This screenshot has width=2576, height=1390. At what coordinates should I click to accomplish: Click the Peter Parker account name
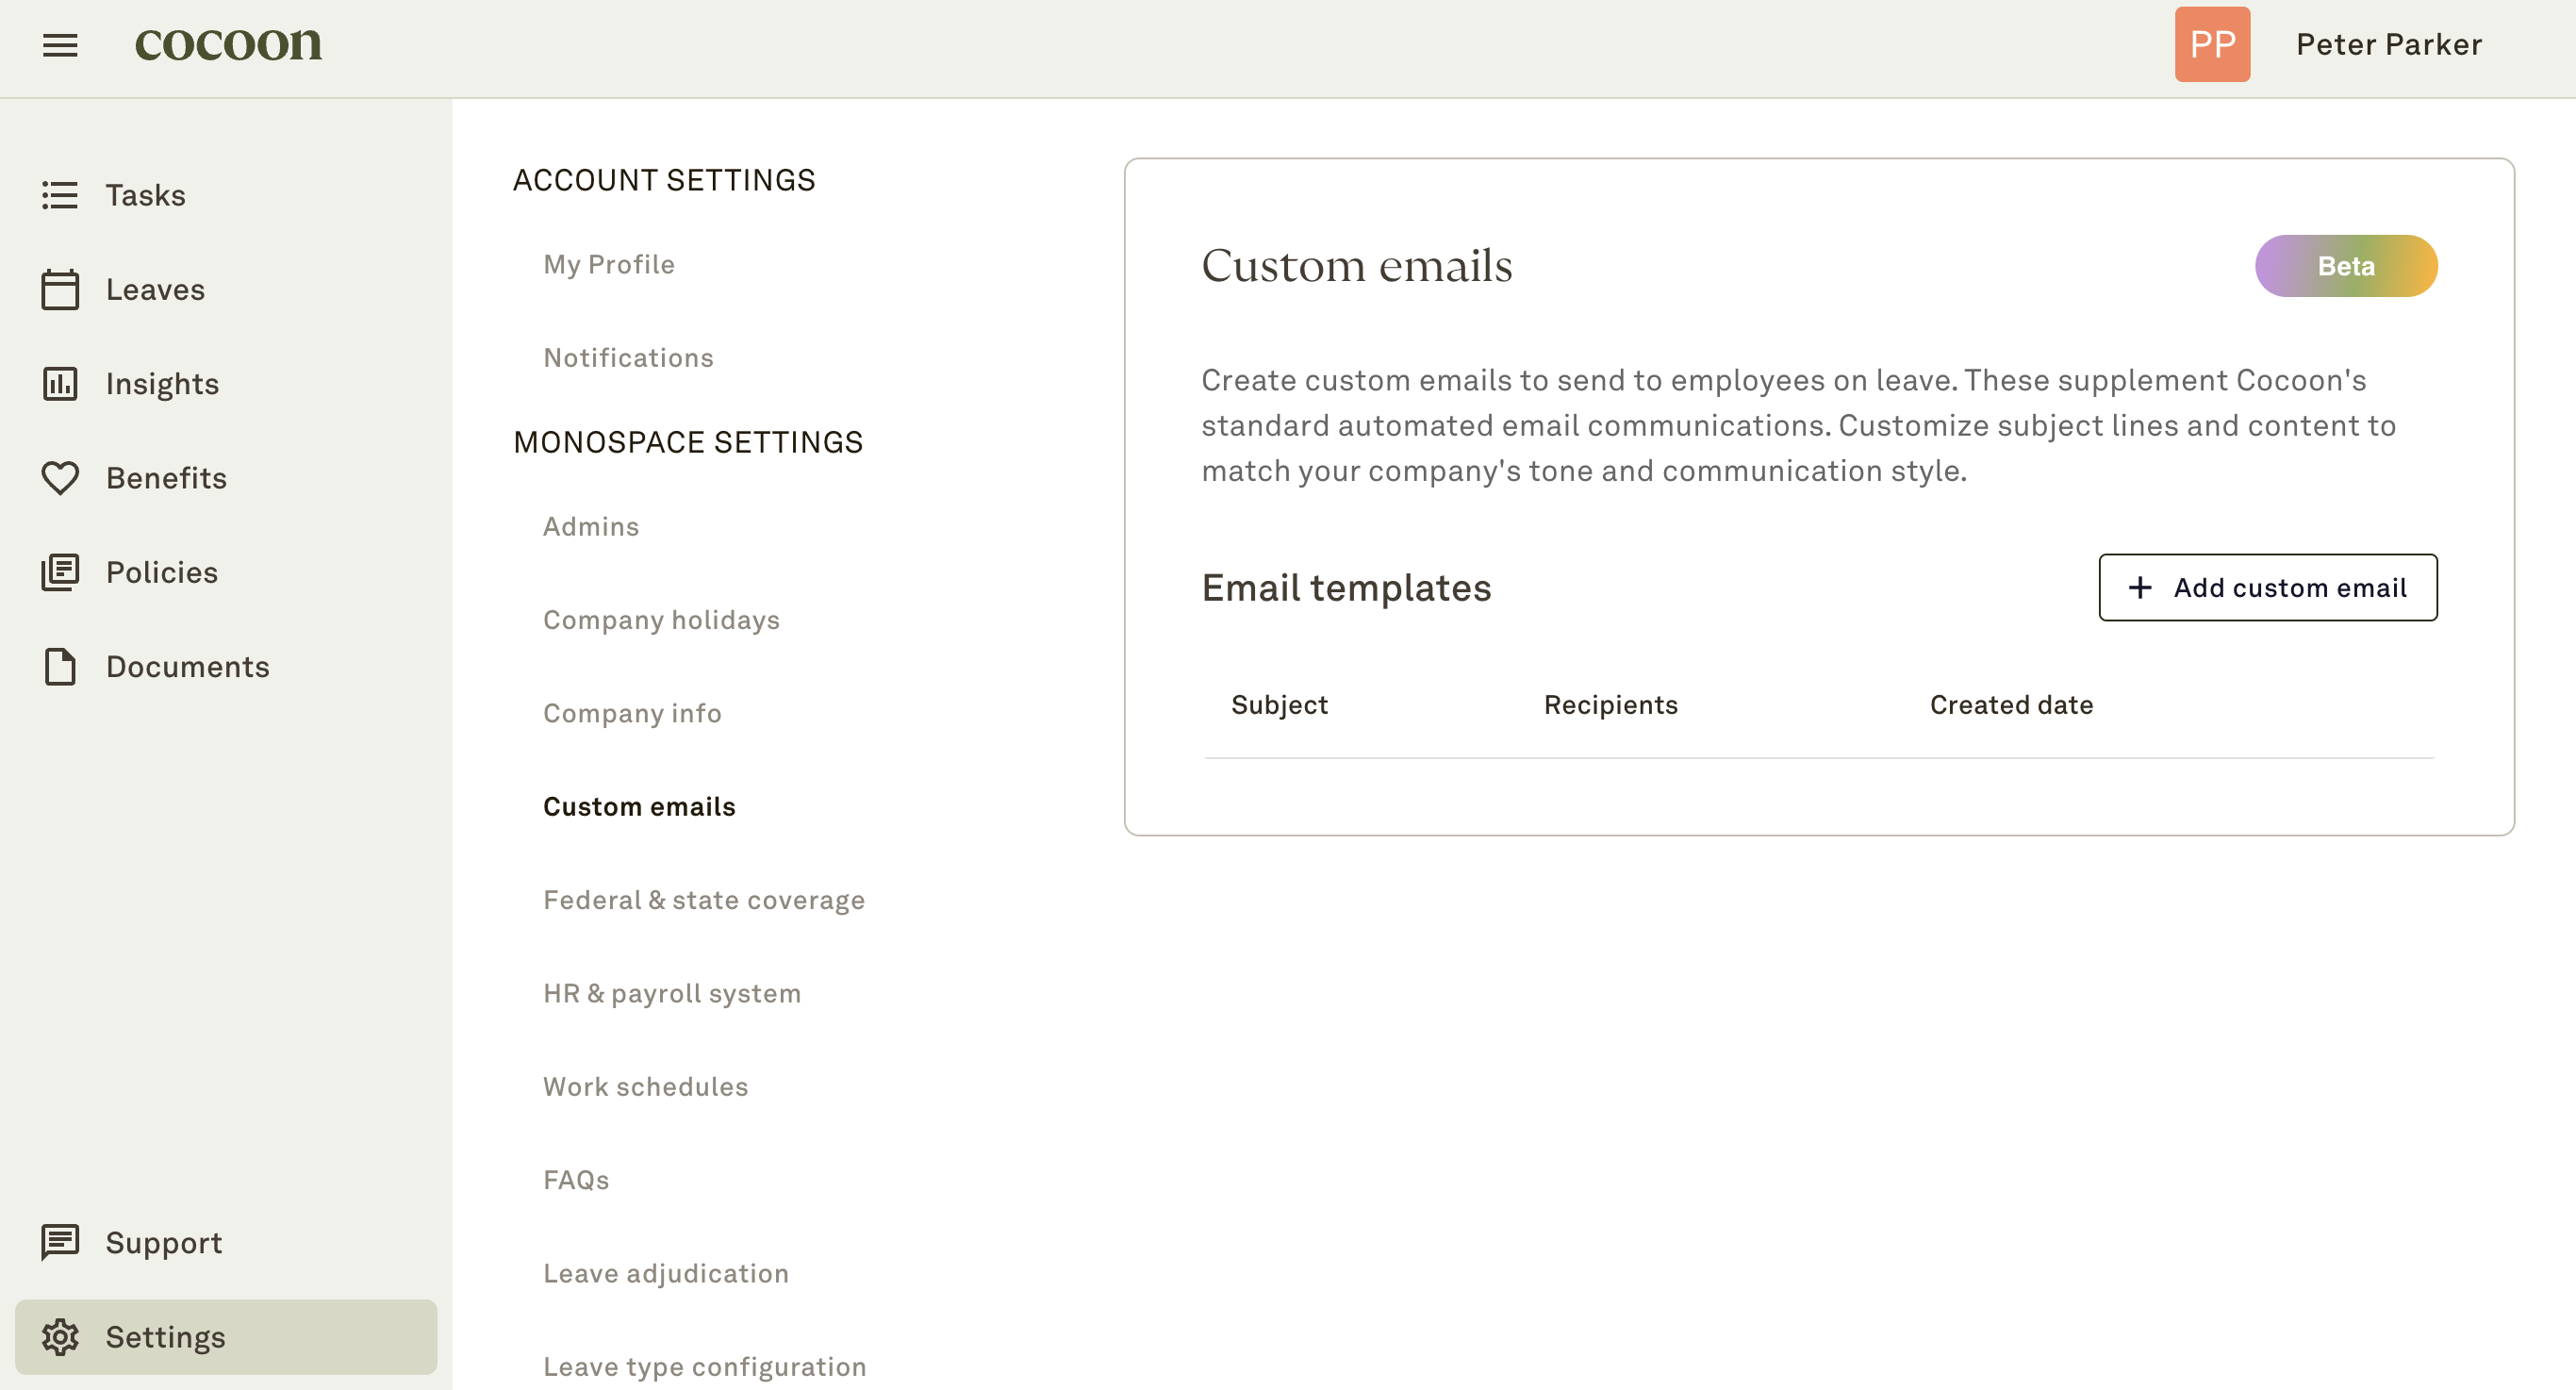(2389, 44)
